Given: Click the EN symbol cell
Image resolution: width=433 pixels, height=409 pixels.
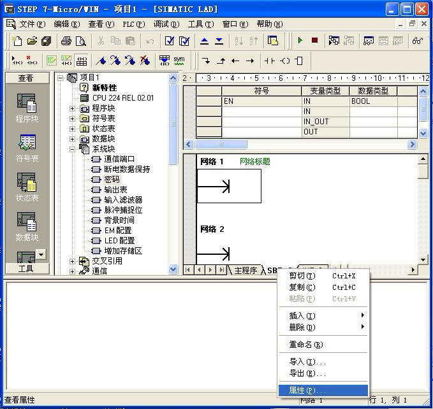Looking at the screenshot, I should (261, 101).
